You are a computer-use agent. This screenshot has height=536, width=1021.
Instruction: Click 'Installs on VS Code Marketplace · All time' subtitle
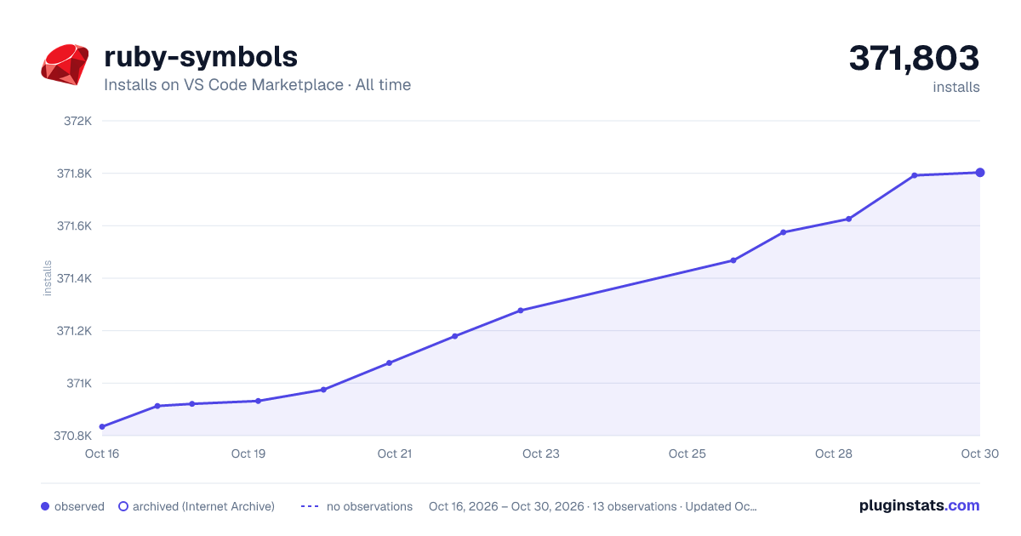[257, 85]
